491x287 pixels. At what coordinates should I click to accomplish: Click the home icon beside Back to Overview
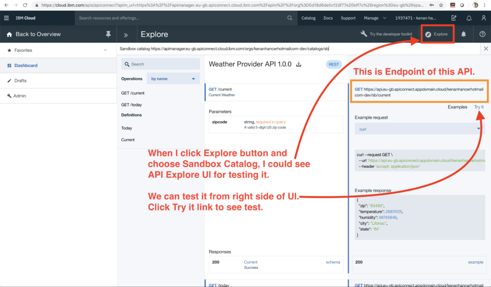point(9,34)
